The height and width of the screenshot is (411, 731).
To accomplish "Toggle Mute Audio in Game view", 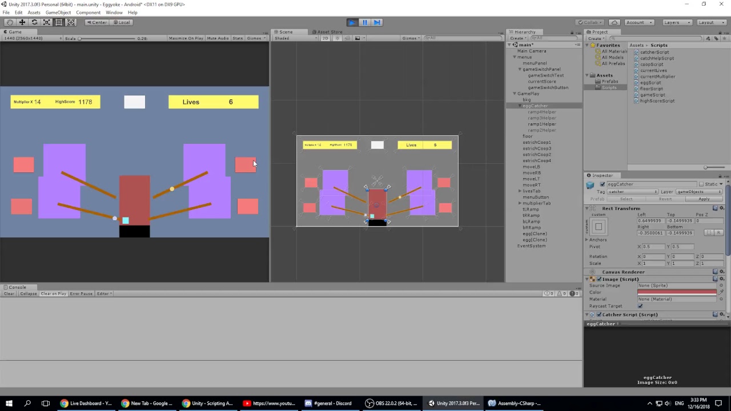I will [218, 38].
